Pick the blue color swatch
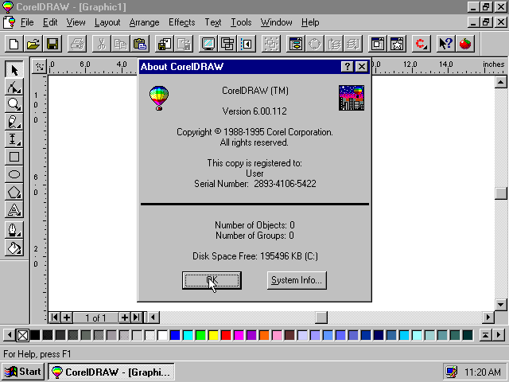The width and height of the screenshot is (509, 382). (175, 335)
